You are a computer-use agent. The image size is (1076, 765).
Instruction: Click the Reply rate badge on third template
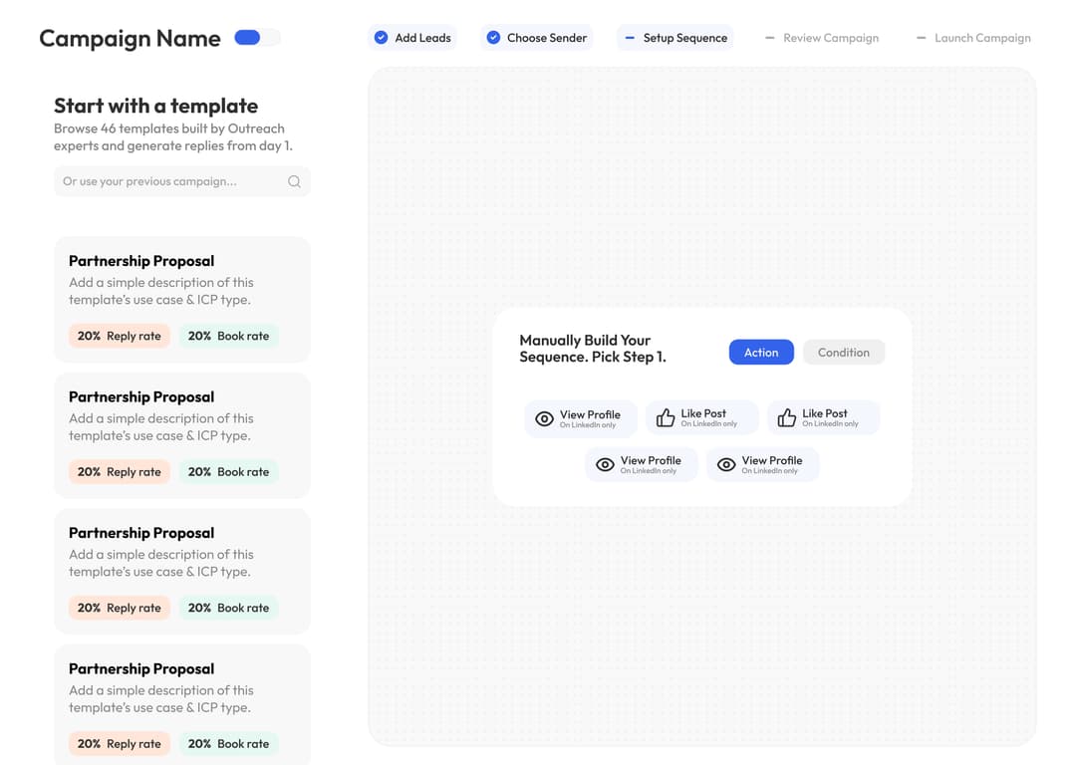pos(120,608)
